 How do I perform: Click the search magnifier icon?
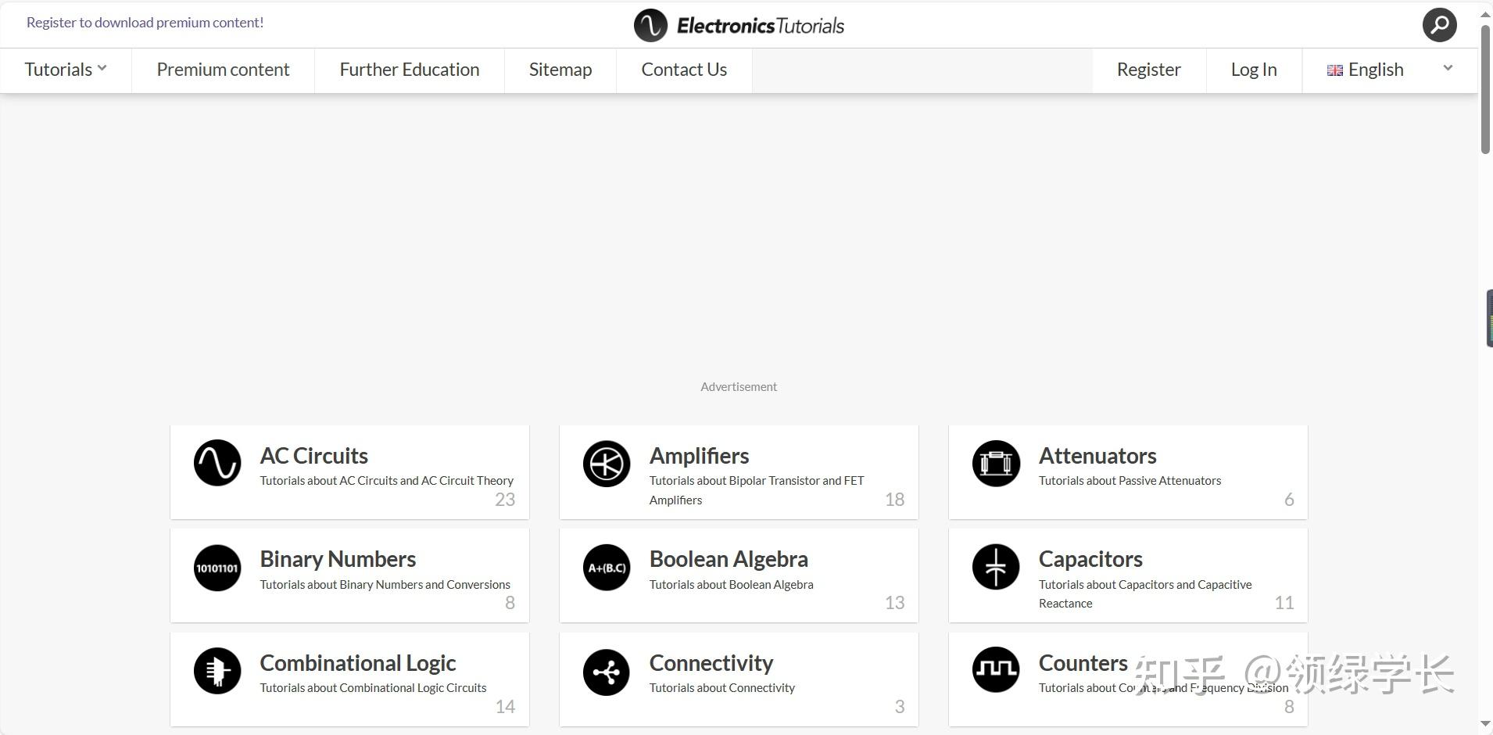point(1439,25)
